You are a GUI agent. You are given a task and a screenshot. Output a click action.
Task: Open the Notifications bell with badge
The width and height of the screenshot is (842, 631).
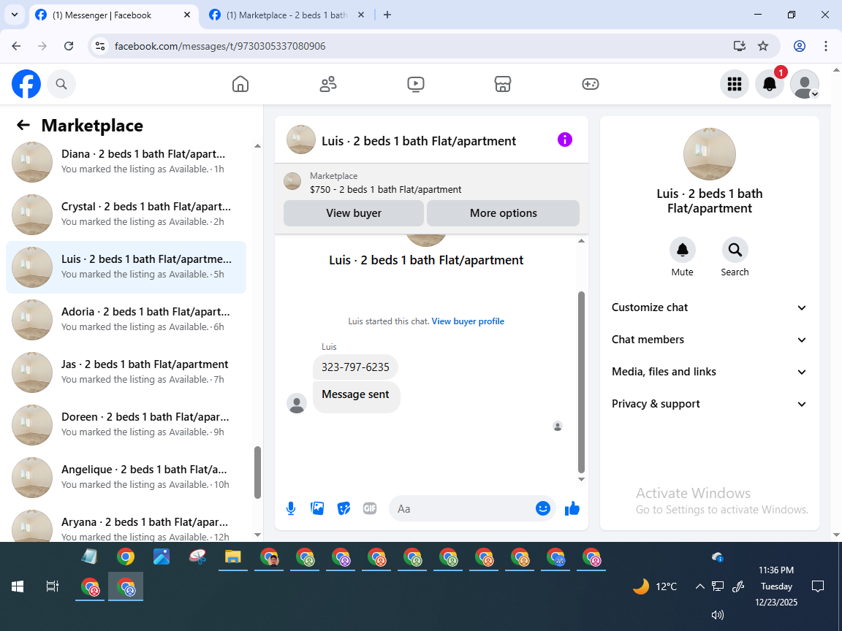[770, 84]
